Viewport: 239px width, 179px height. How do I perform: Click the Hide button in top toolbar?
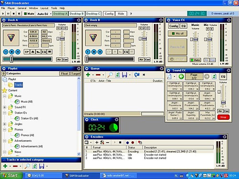[x=121, y=14]
